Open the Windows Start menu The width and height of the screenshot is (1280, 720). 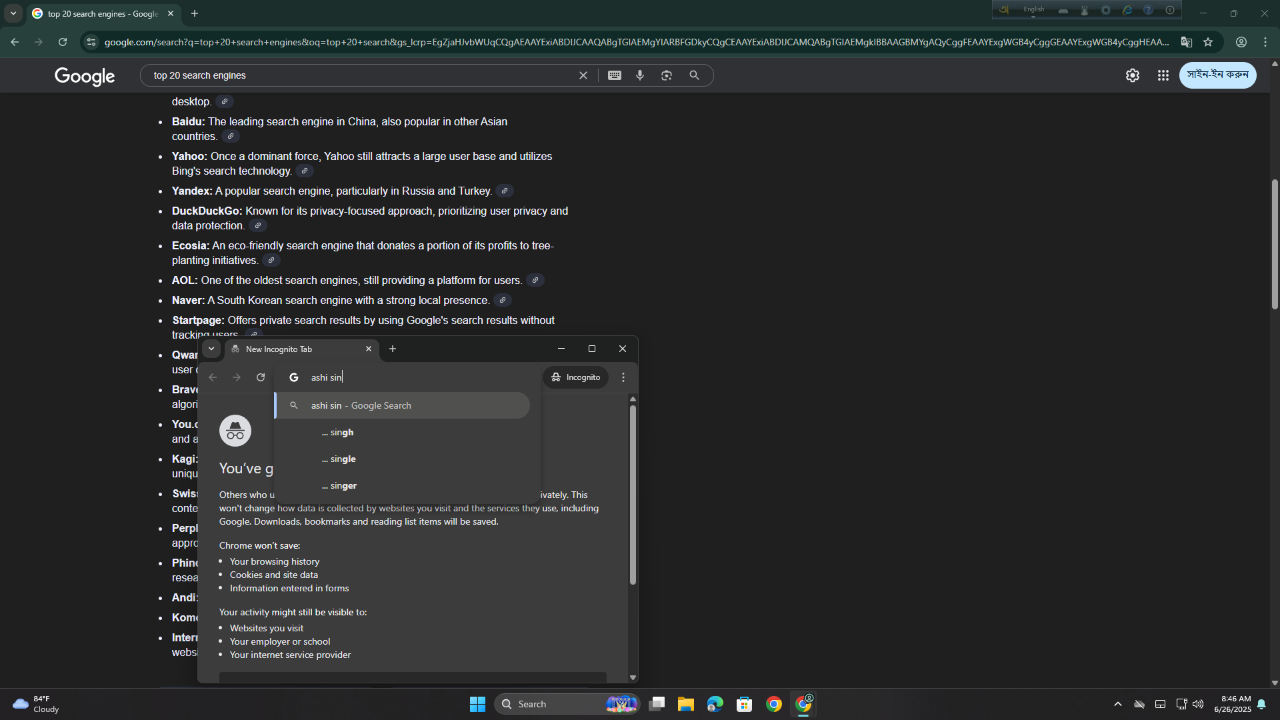477,704
